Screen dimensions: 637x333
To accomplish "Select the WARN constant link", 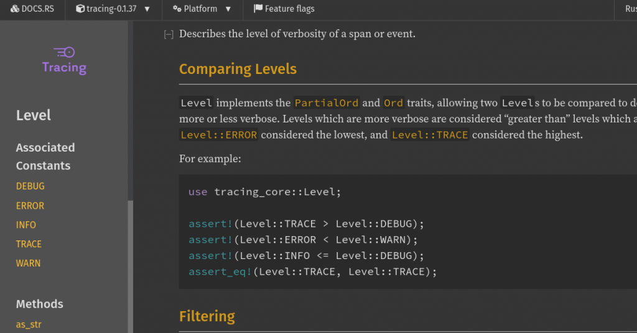I will (29, 263).
